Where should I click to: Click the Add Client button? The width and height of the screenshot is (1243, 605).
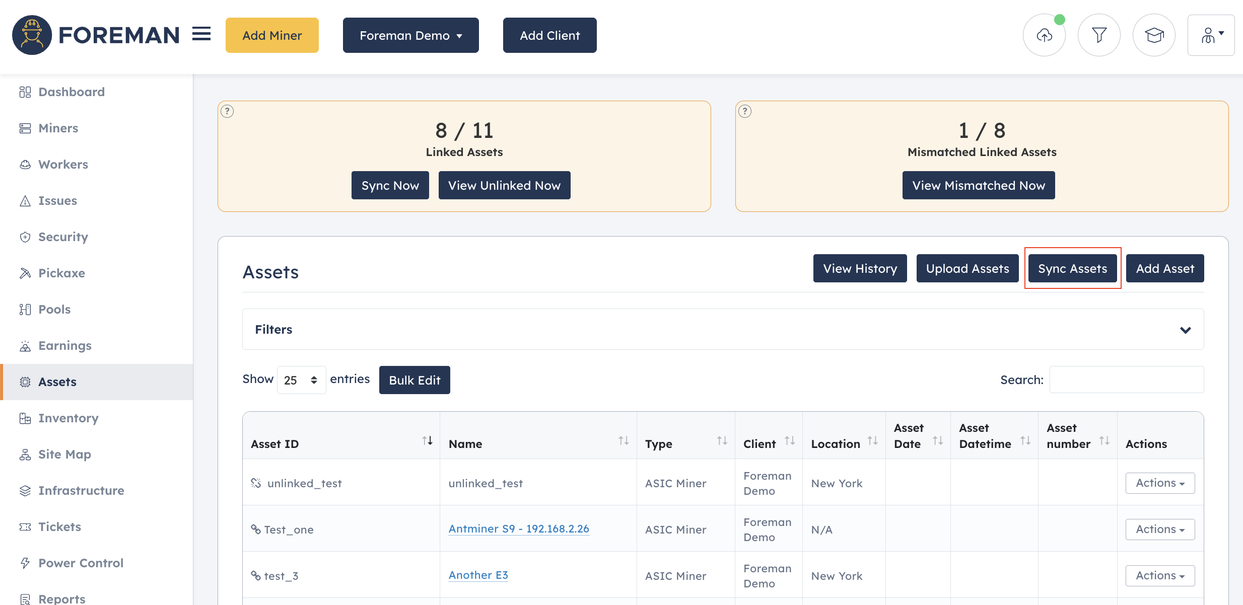[x=549, y=35]
